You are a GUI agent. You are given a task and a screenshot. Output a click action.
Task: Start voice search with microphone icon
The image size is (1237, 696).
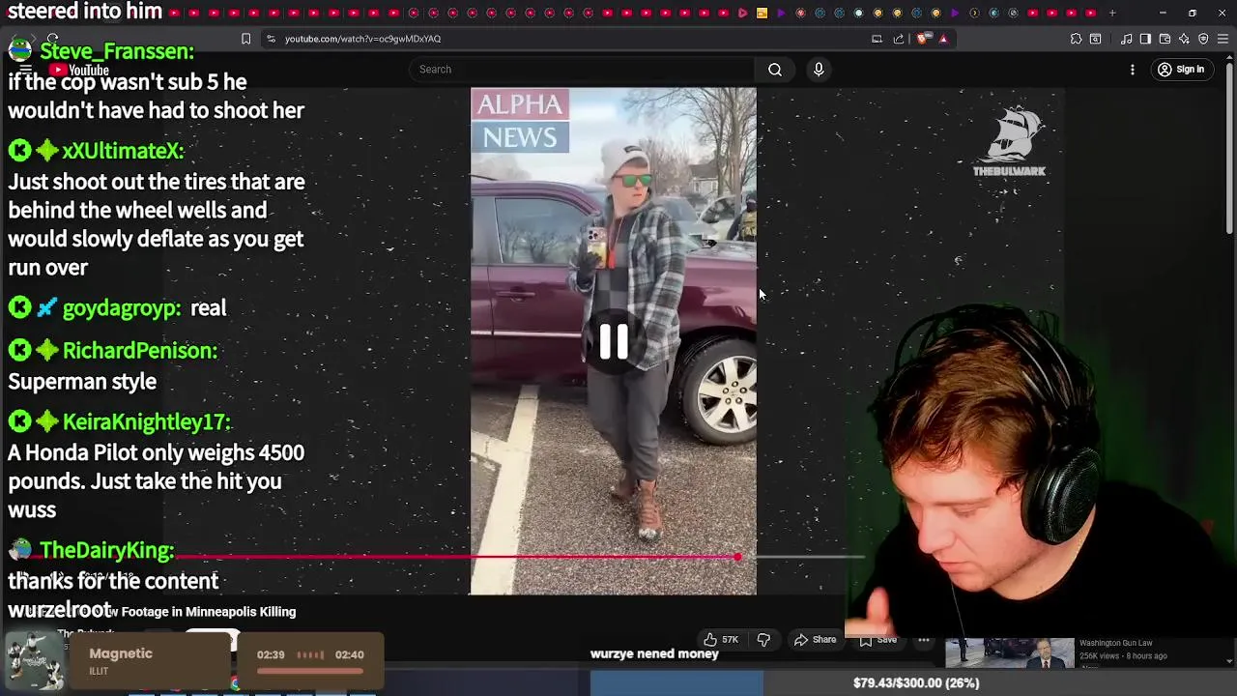pos(819,70)
